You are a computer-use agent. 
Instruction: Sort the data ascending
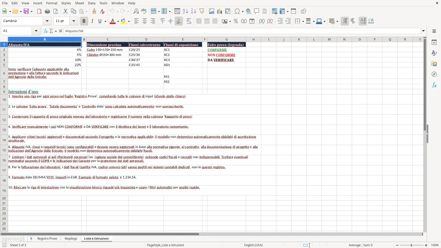(x=186, y=11)
